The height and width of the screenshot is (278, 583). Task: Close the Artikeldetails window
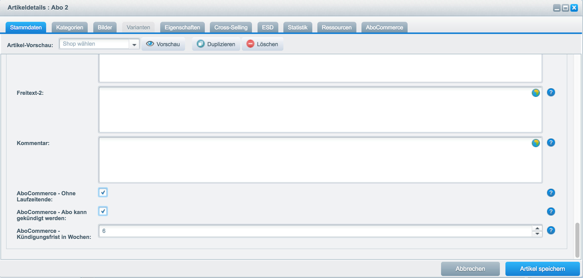(574, 8)
